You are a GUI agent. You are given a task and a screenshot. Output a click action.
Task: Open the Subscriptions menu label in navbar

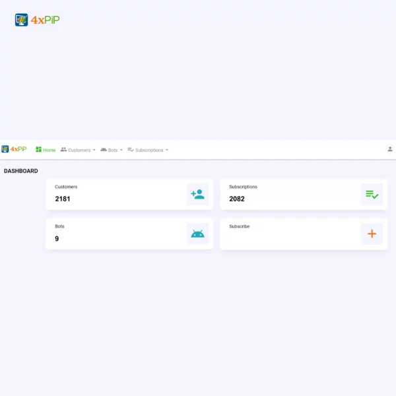[x=149, y=150]
